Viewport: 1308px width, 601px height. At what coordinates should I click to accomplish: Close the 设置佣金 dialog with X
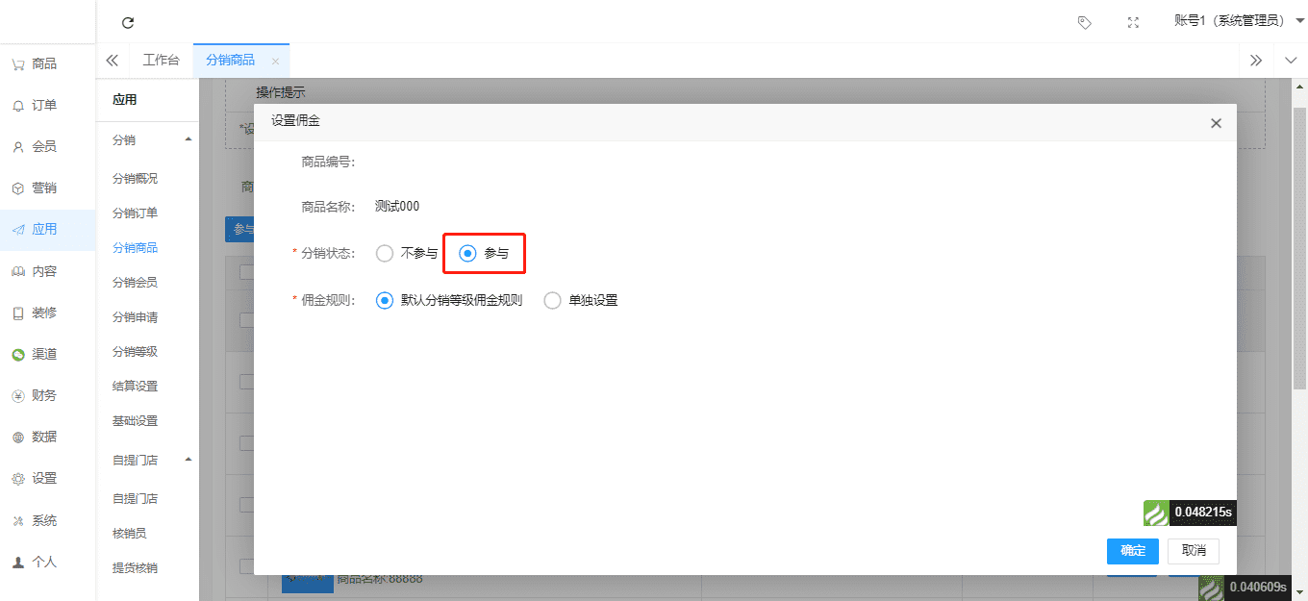click(x=1216, y=123)
